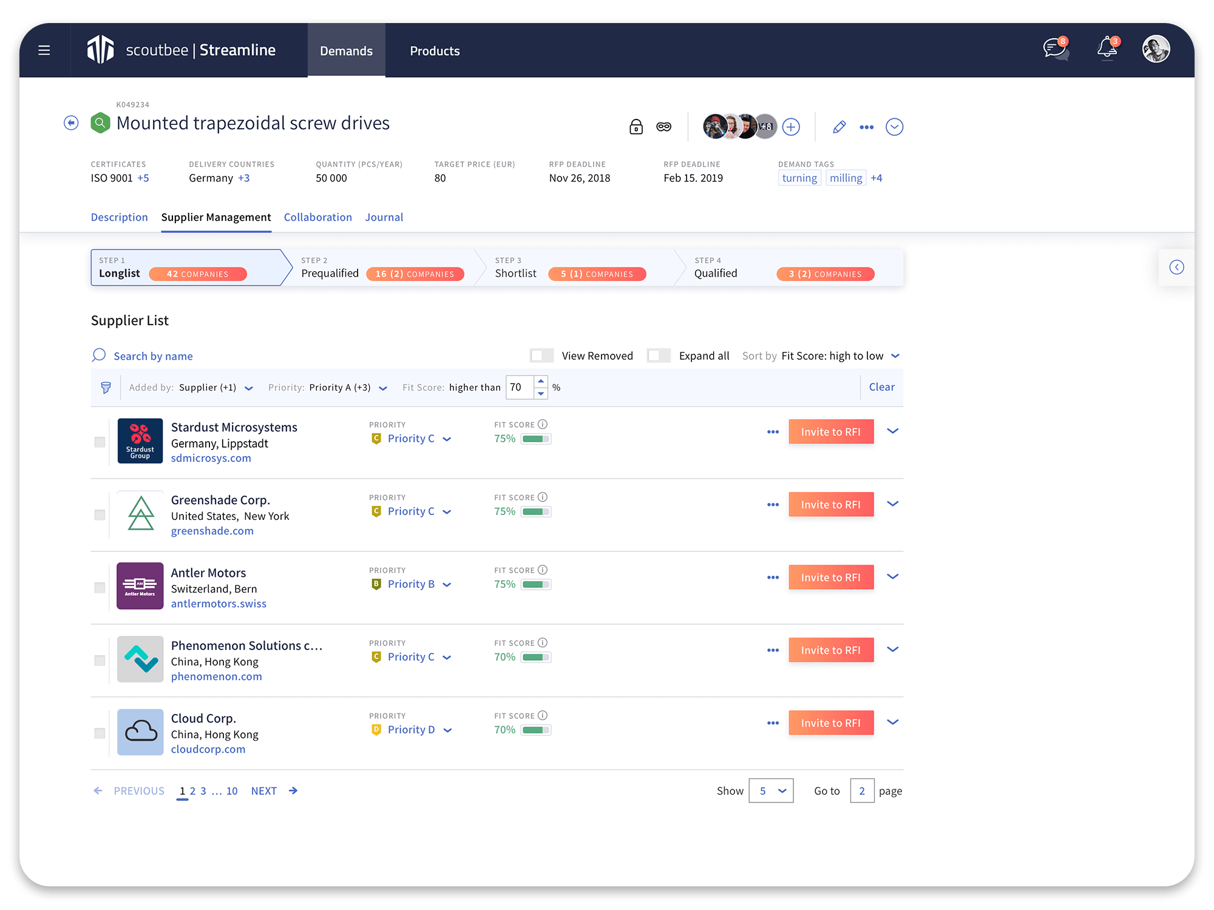Open the notifications bell
The width and height of the screenshot is (1214, 910).
point(1107,50)
